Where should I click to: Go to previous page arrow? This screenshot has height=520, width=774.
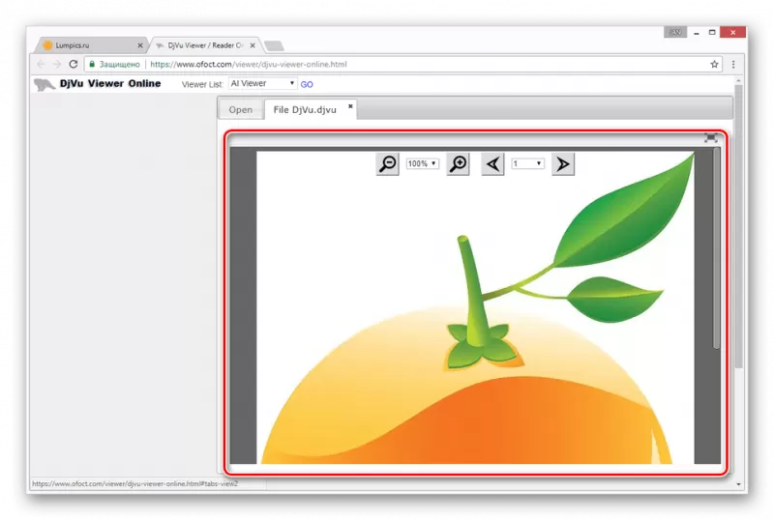(x=492, y=163)
